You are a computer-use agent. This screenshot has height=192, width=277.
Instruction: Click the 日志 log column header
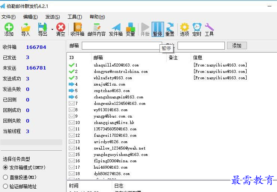click(119, 186)
